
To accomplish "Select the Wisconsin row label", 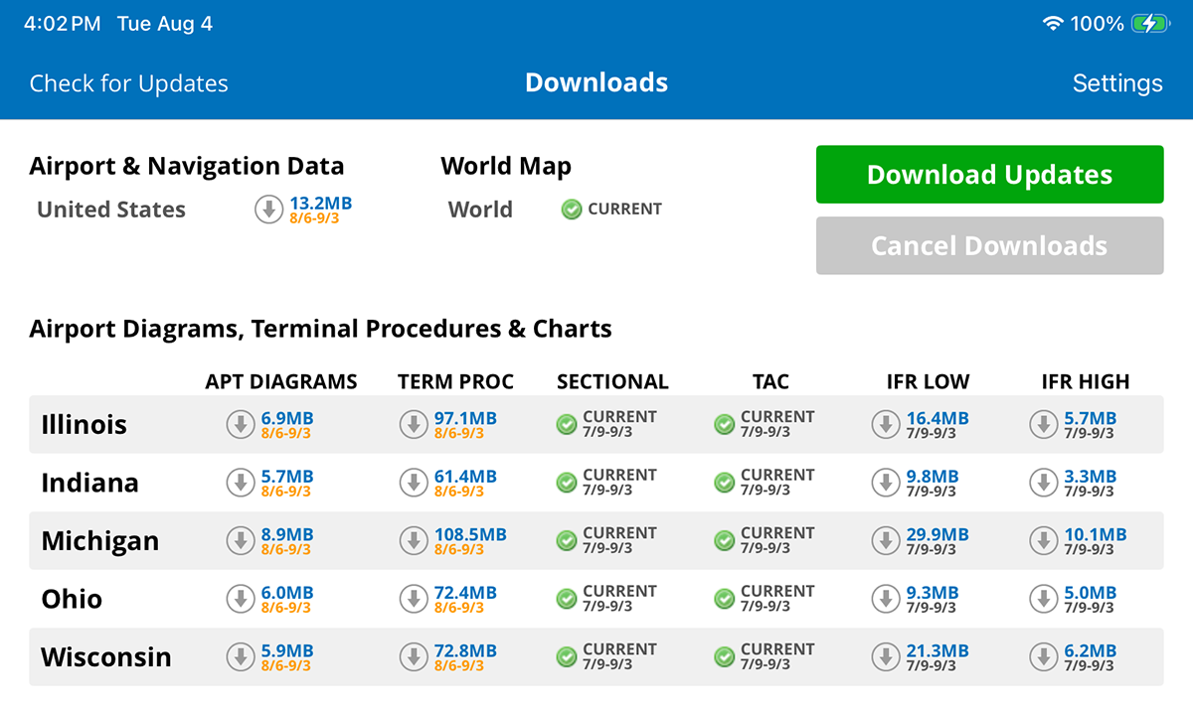I will [105, 657].
